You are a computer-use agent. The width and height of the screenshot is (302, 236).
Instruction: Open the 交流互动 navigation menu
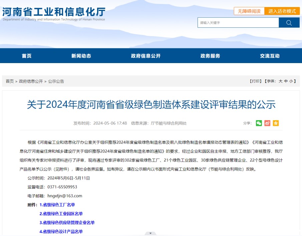(x=270, y=56)
